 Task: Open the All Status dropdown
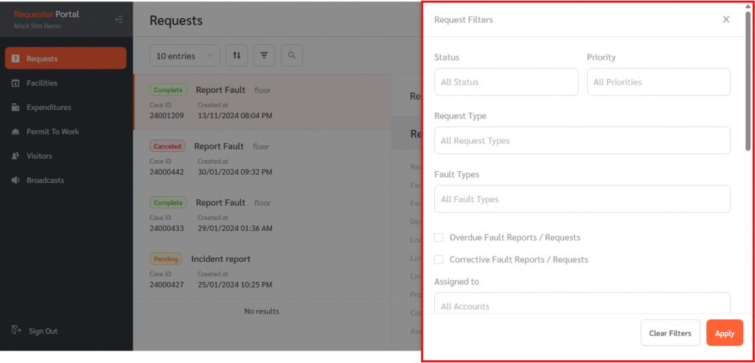tap(506, 82)
